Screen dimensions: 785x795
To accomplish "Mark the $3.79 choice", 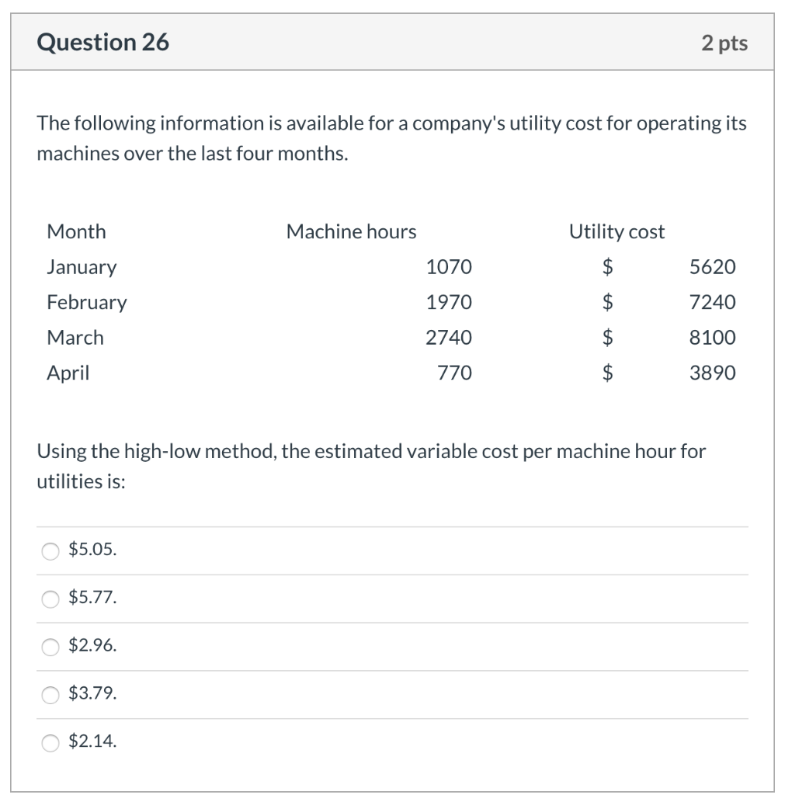I will [50, 695].
